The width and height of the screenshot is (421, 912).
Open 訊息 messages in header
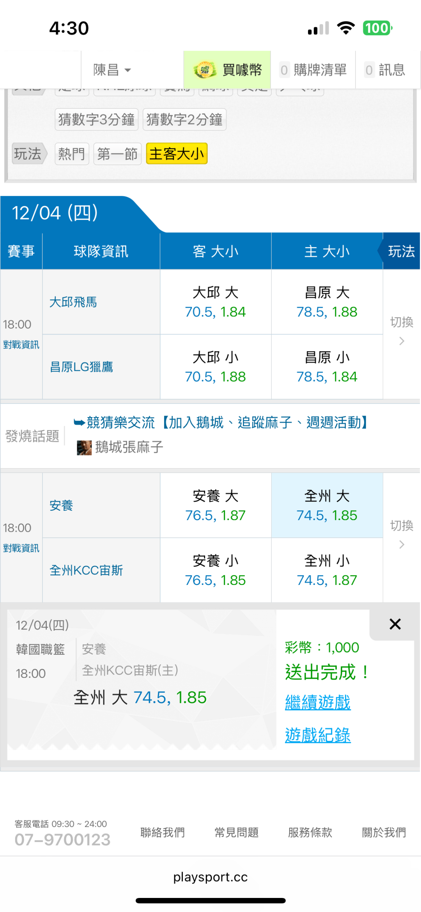(385, 70)
